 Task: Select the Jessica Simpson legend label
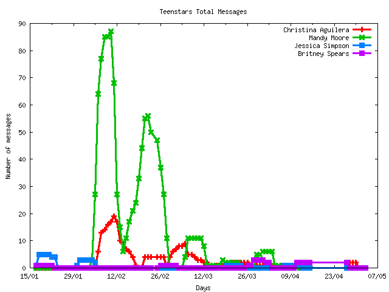coord(322,46)
